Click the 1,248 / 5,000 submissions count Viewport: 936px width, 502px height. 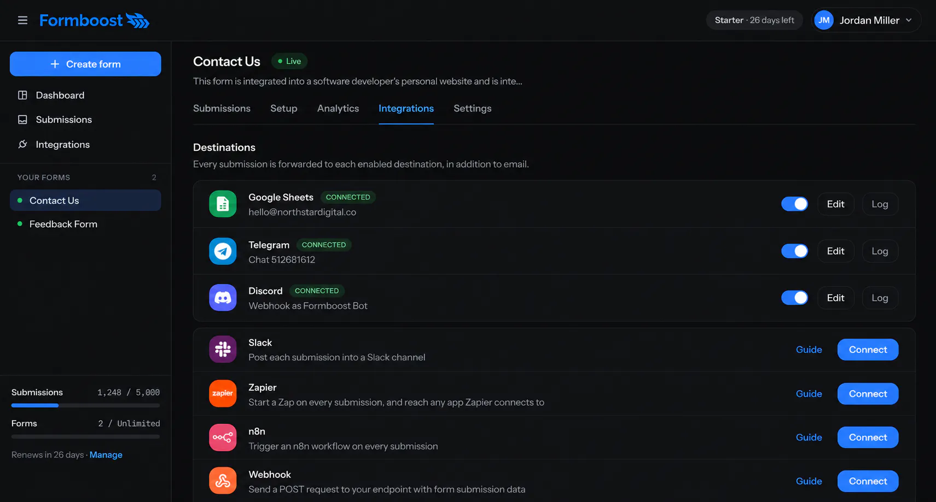pos(129,392)
